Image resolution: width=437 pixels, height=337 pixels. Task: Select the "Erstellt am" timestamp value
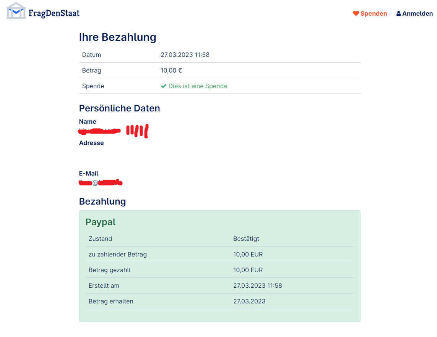point(258,286)
